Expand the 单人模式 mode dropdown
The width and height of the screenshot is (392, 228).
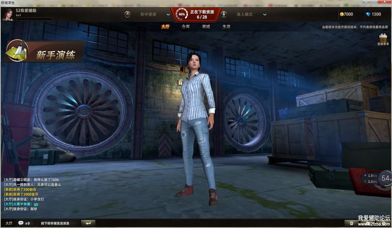(x=265, y=15)
